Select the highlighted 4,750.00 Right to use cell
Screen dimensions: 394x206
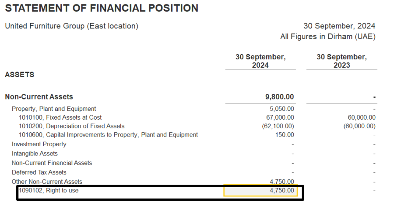coord(260,190)
